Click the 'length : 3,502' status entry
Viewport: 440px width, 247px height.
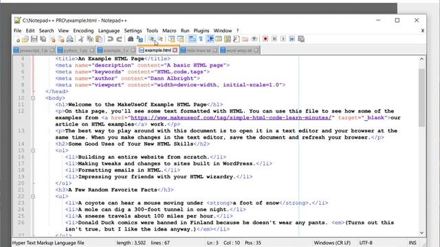click(131, 243)
